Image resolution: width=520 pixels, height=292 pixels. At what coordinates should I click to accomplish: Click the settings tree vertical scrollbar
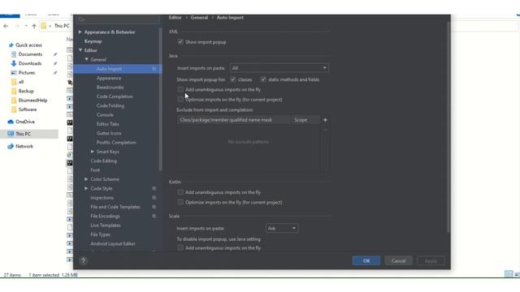pyautogui.click(x=161, y=99)
